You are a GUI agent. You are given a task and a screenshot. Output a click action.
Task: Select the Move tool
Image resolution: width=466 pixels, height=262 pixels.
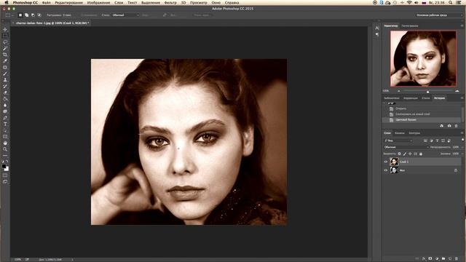click(x=5, y=29)
